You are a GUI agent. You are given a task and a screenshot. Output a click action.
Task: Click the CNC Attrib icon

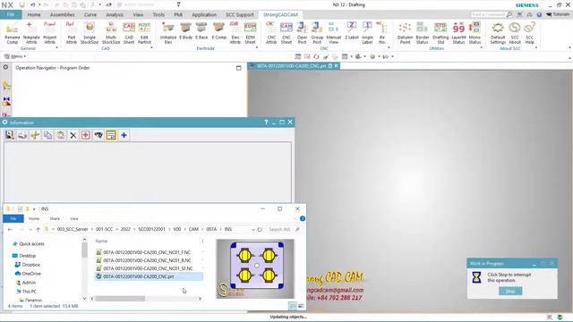[271, 33]
